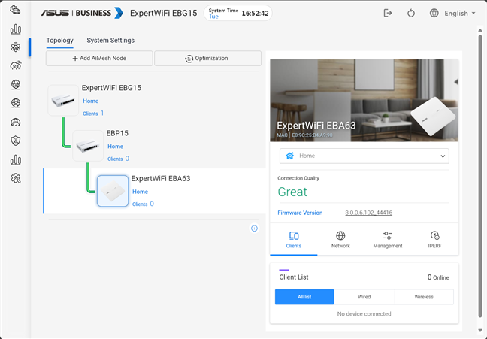Open the sidebar icon just below the globe
This screenshot has height=339, width=487.
16,103
